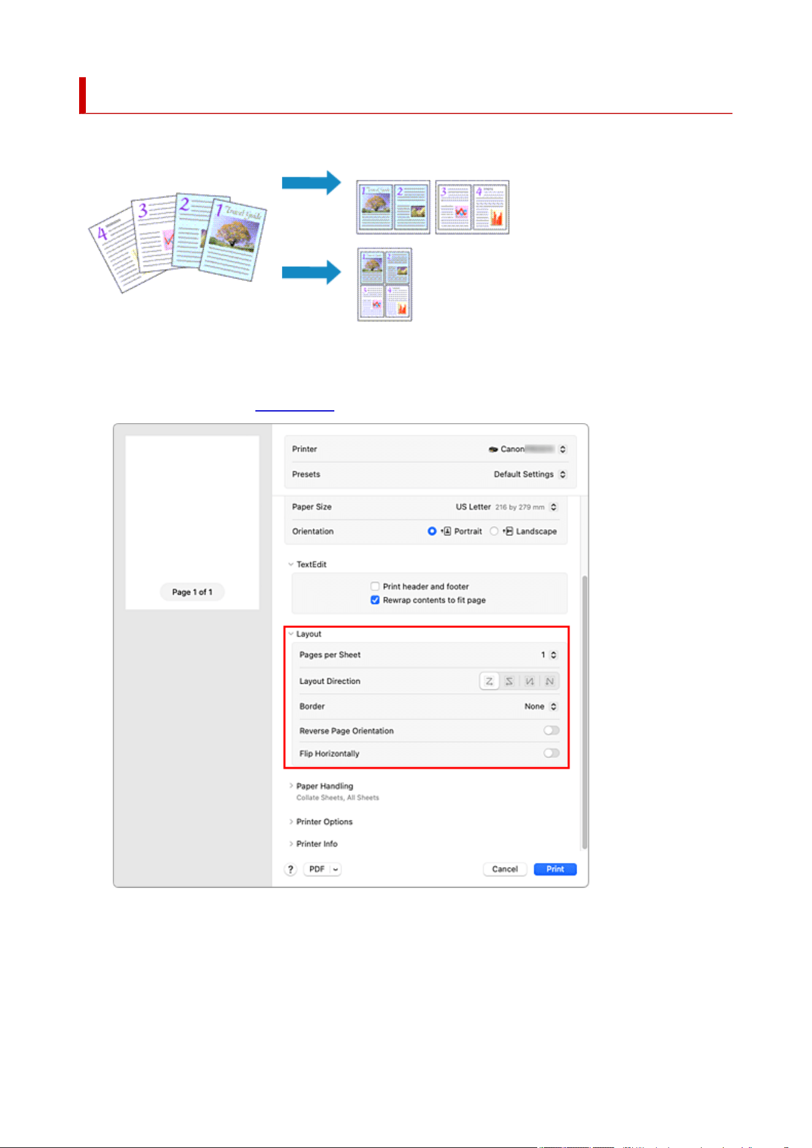The width and height of the screenshot is (812, 1148).
Task: Click the Canon printer icon
Action: point(493,450)
